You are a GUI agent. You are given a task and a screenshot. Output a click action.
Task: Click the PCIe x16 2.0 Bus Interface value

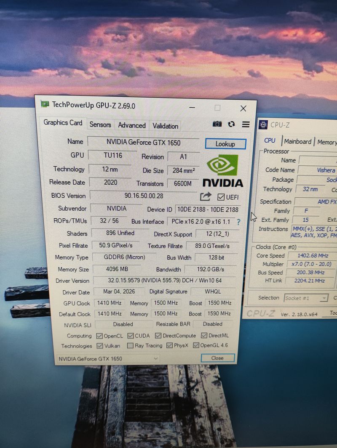coord(201,222)
